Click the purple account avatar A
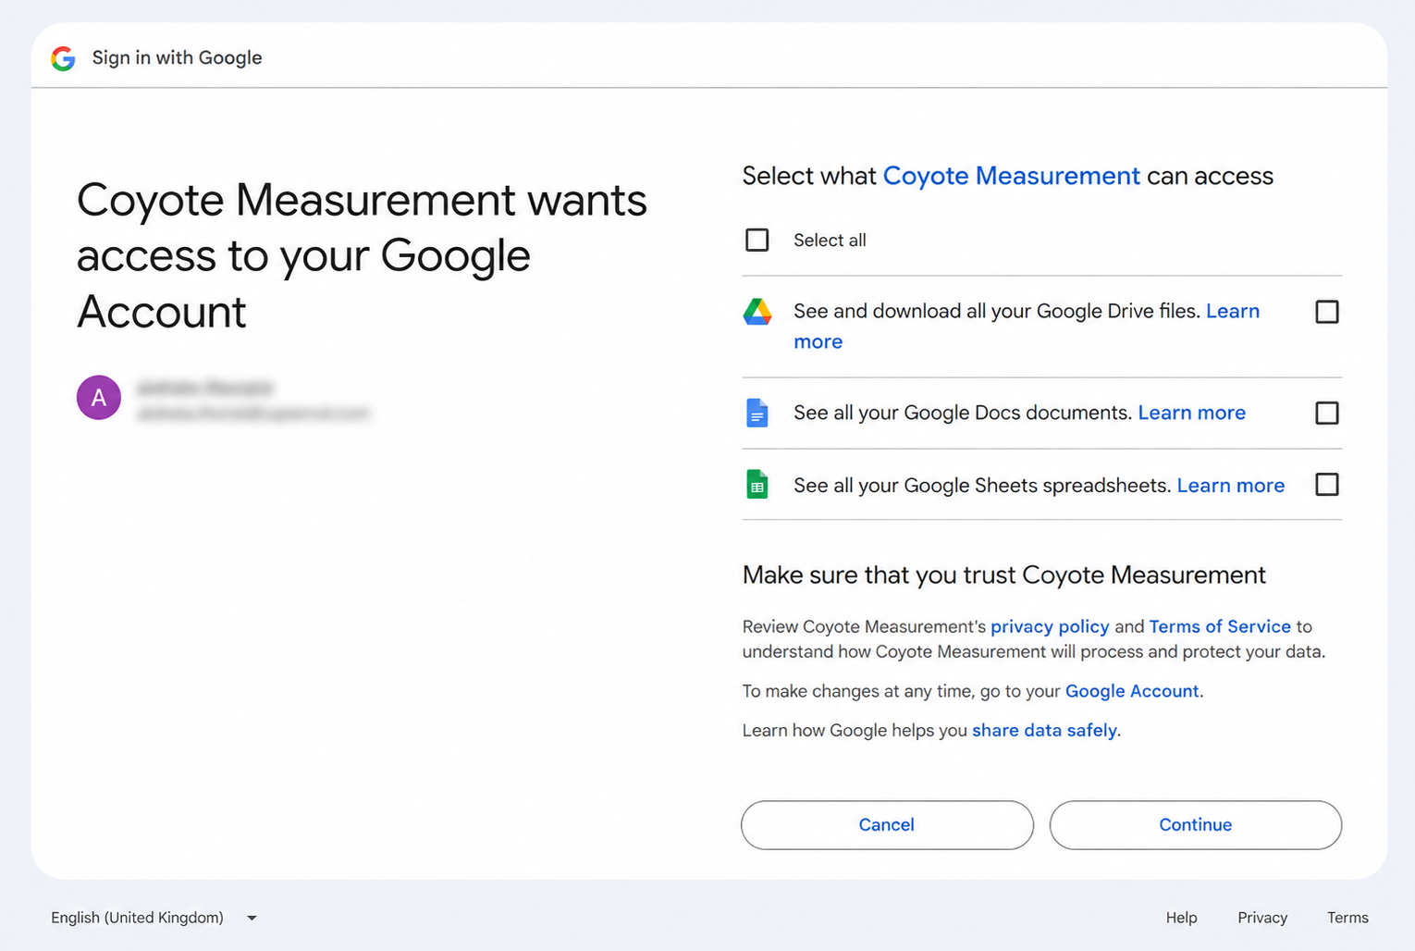The image size is (1415, 951). 99,398
